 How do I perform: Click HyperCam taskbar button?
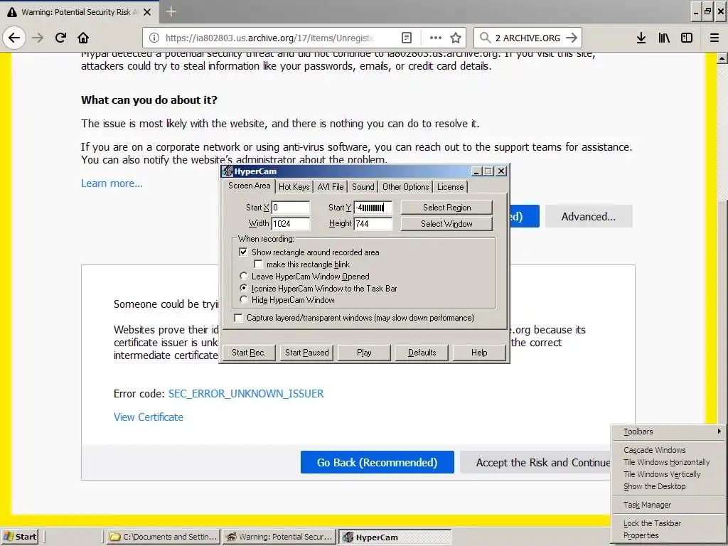click(x=395, y=537)
